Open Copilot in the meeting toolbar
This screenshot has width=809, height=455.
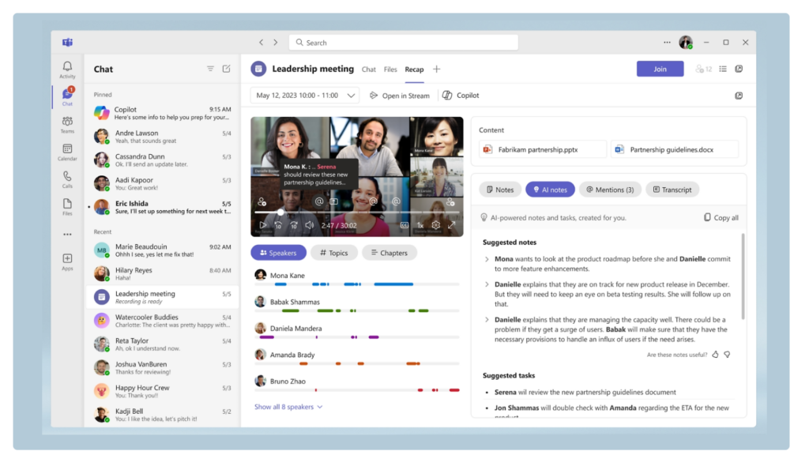pos(461,95)
